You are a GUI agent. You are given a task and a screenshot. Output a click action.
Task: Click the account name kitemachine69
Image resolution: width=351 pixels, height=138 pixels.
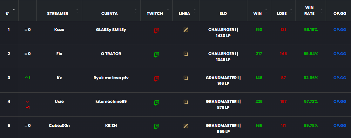pyautogui.click(x=111, y=101)
